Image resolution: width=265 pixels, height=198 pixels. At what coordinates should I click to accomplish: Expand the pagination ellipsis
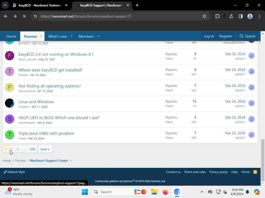click(24, 149)
